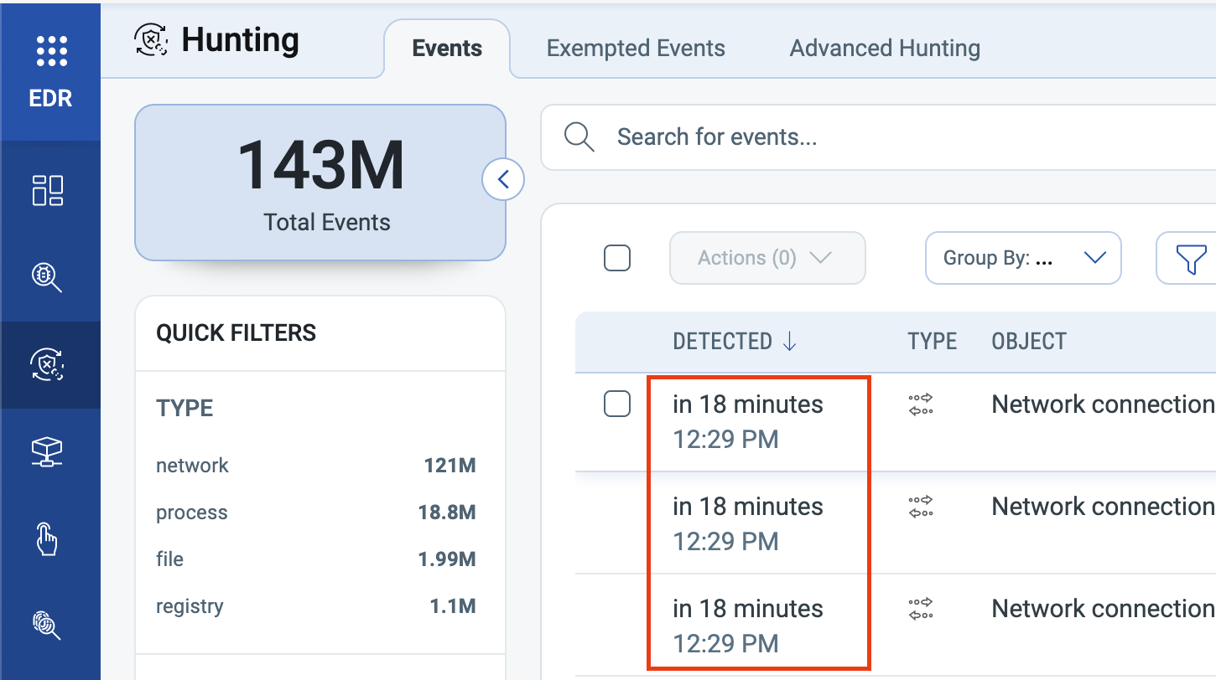Click the TYPE column header
Screen dimensions: 1216x680
coord(932,342)
